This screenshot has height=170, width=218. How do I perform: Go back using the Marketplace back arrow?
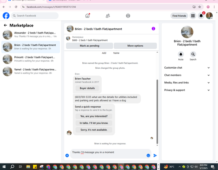point(5,25)
